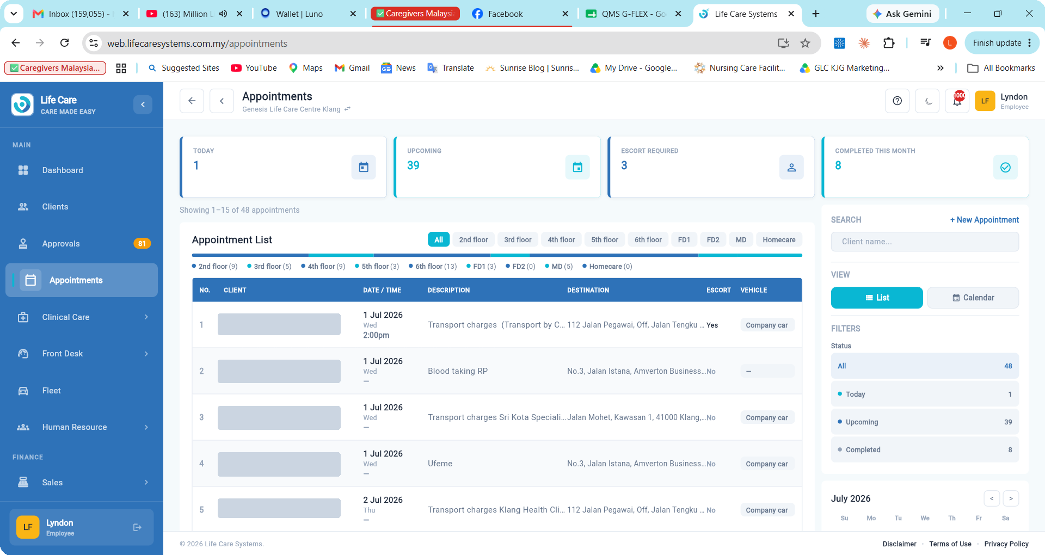The width and height of the screenshot is (1045, 555).
Task: Click the New Appointment link
Action: (x=985, y=220)
